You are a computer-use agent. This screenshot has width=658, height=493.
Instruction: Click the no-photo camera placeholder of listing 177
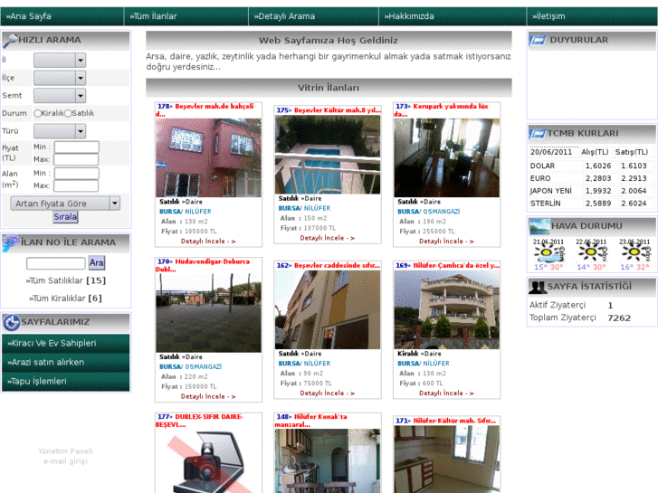coord(208,460)
